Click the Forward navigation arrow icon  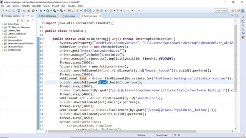coord(136,11)
